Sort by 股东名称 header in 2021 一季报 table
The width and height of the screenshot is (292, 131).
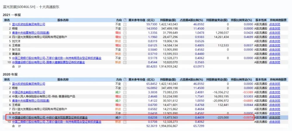63,20
